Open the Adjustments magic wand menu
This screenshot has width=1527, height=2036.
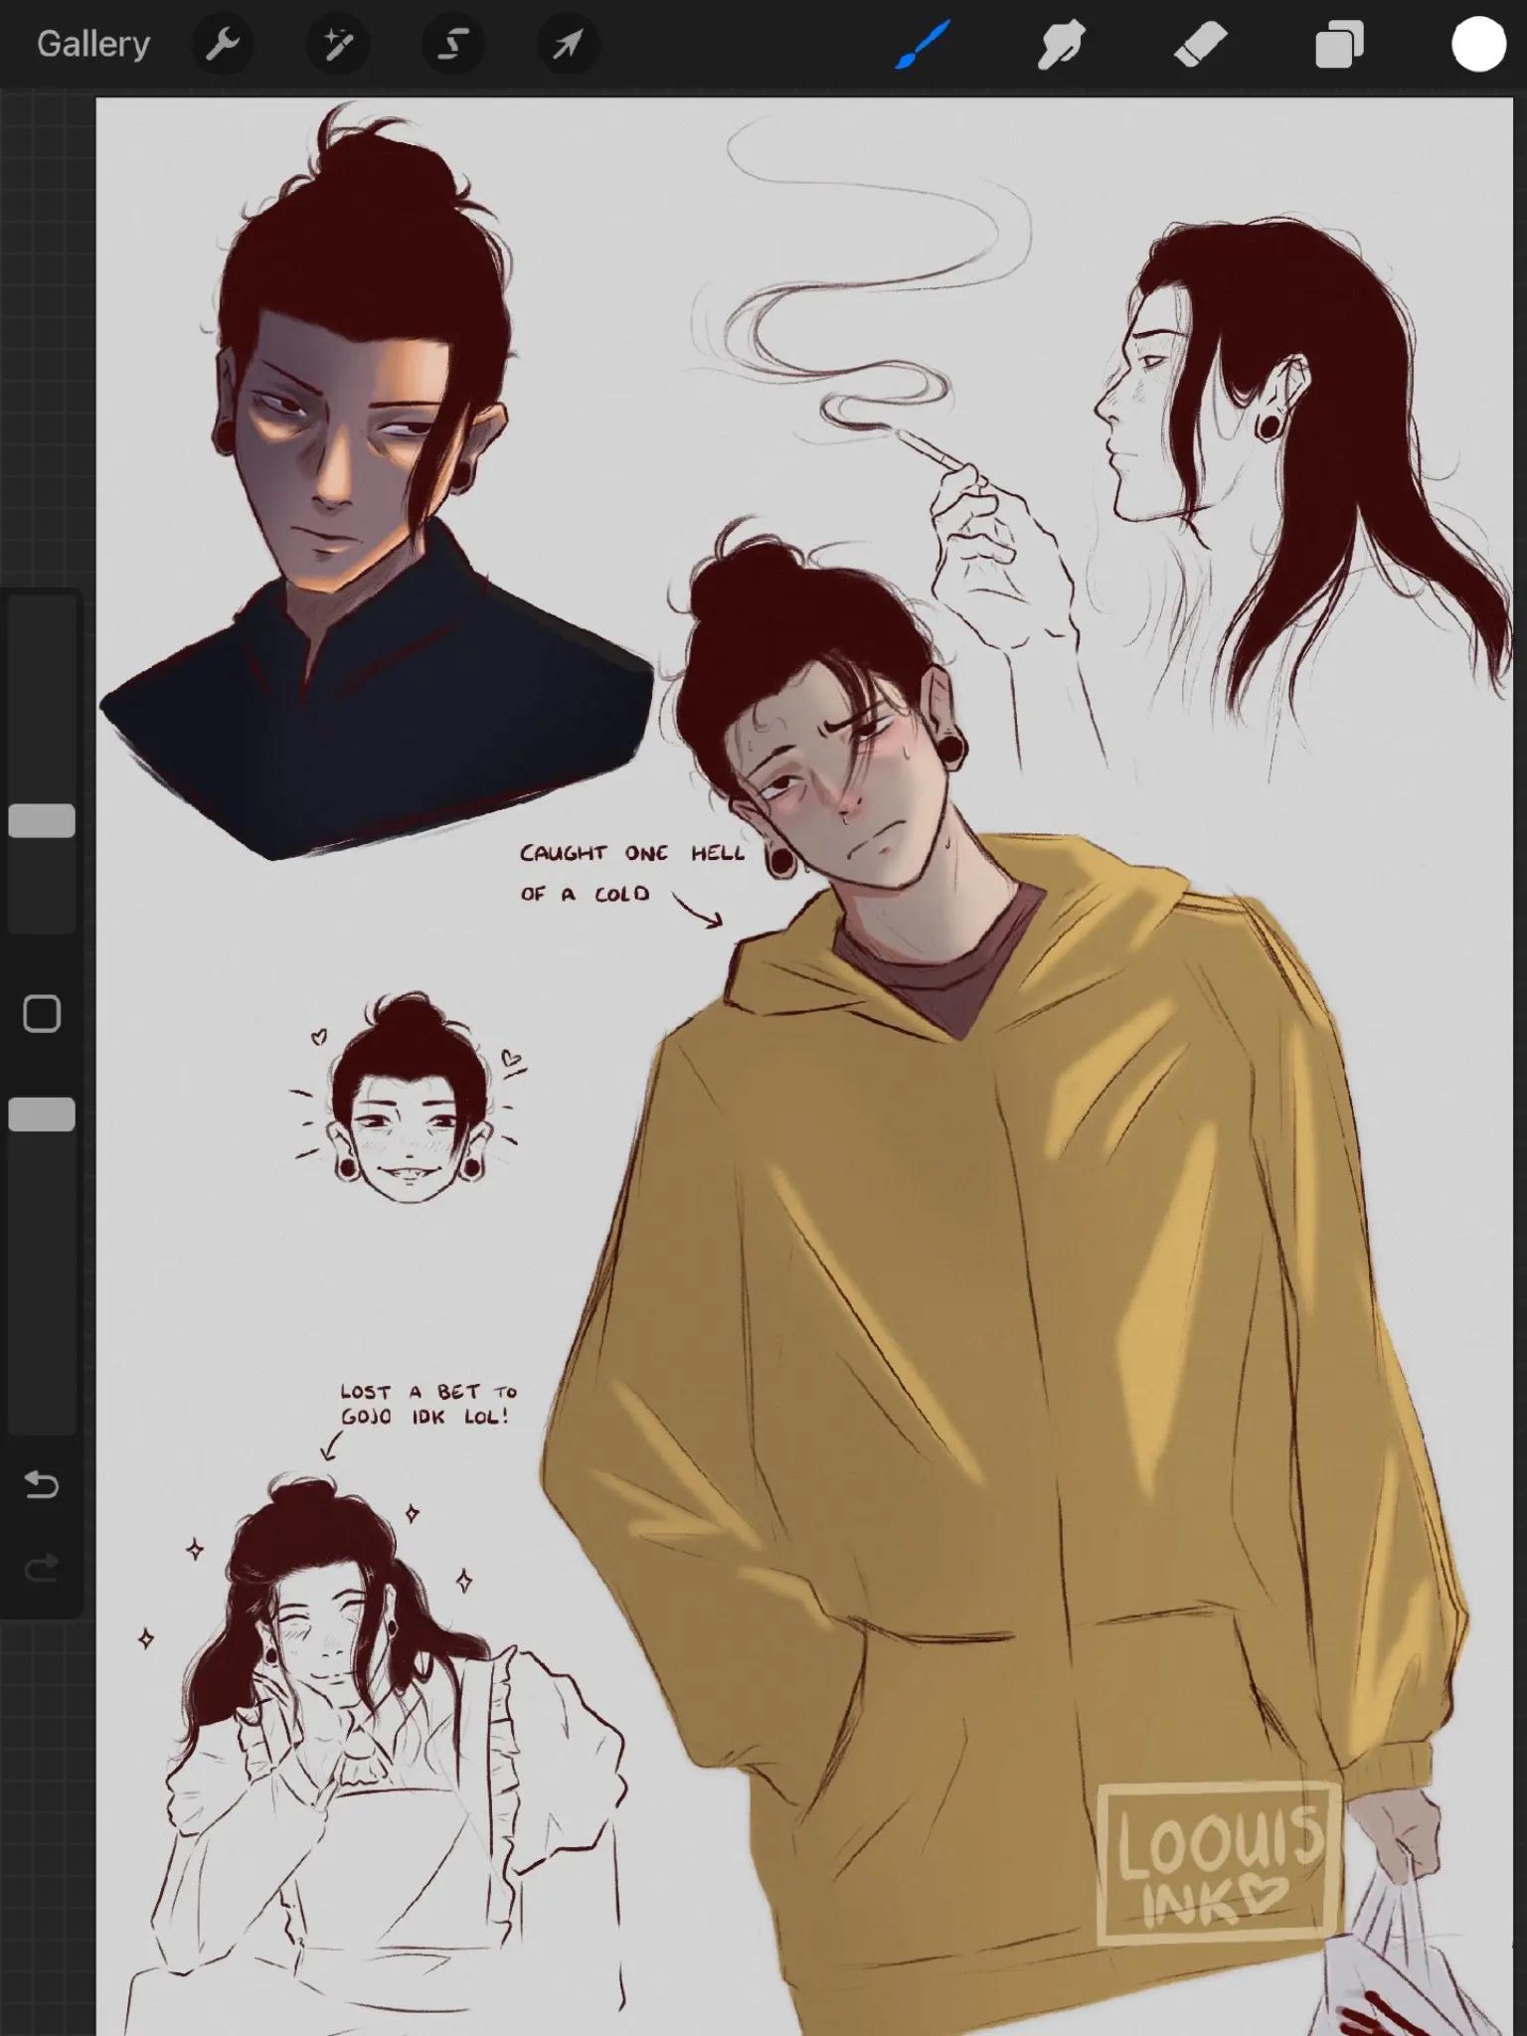coord(338,44)
